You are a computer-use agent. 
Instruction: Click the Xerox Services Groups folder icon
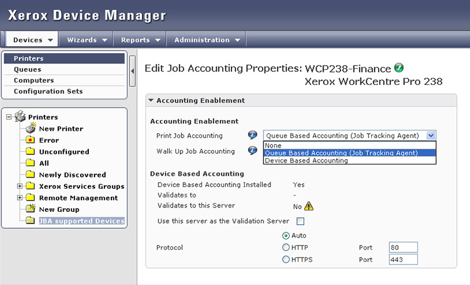point(30,186)
